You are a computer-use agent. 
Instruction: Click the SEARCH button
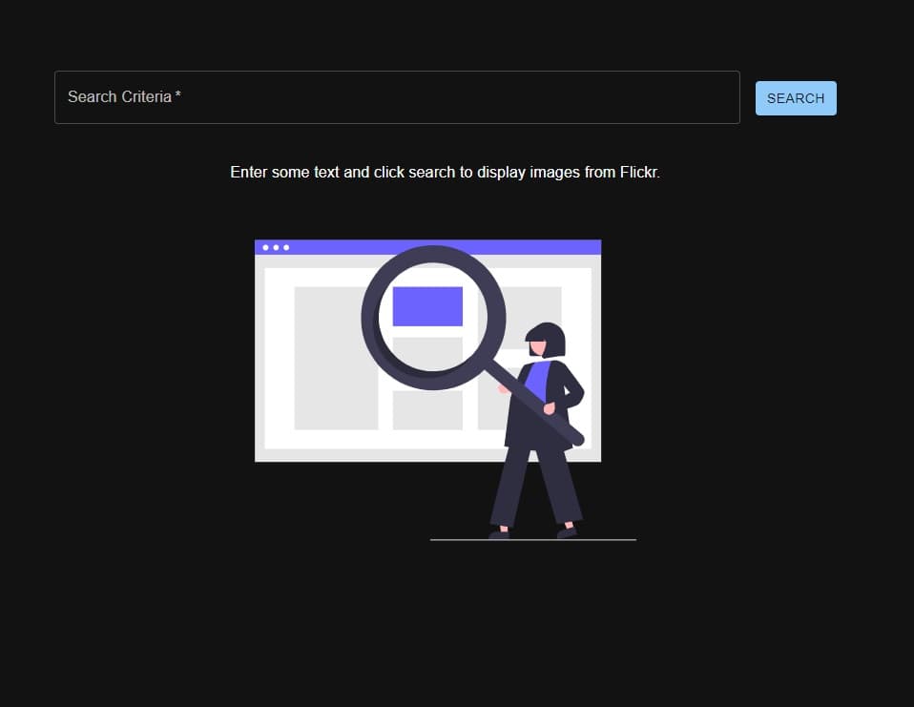[x=796, y=97]
